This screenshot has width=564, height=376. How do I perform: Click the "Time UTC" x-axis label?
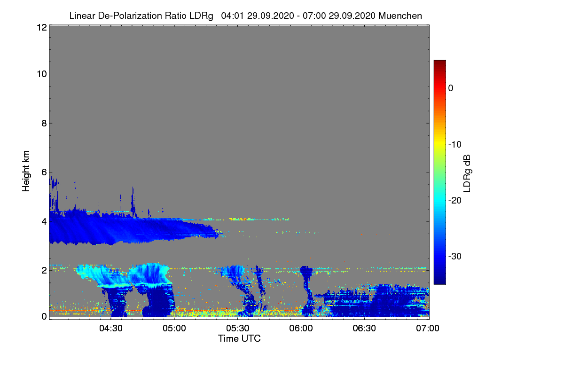239,338
